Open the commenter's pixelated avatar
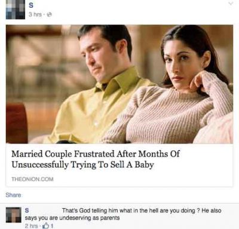The height and width of the screenshot is (229, 239). click(14, 215)
